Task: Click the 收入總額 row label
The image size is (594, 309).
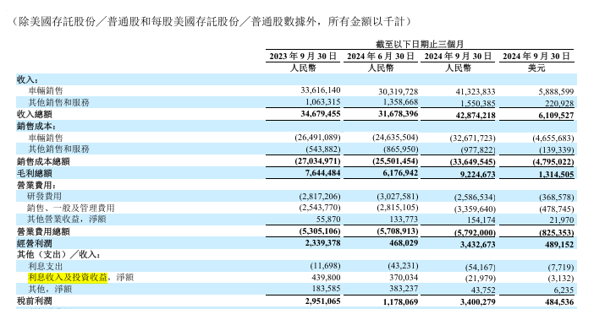Action: click(35, 114)
